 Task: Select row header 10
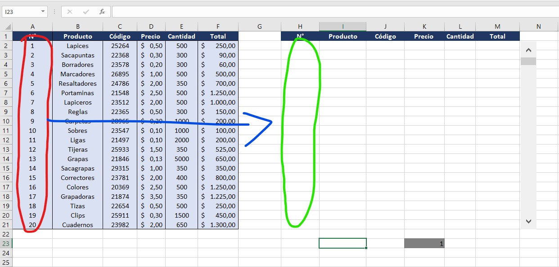pyautogui.click(x=6, y=121)
